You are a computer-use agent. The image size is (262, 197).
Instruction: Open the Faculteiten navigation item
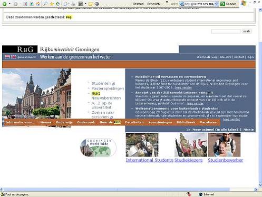click(134, 122)
